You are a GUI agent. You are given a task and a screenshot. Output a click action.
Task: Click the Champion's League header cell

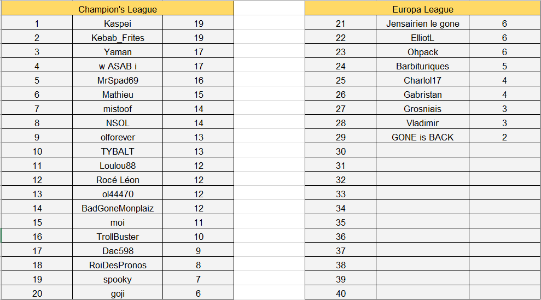point(117,9)
